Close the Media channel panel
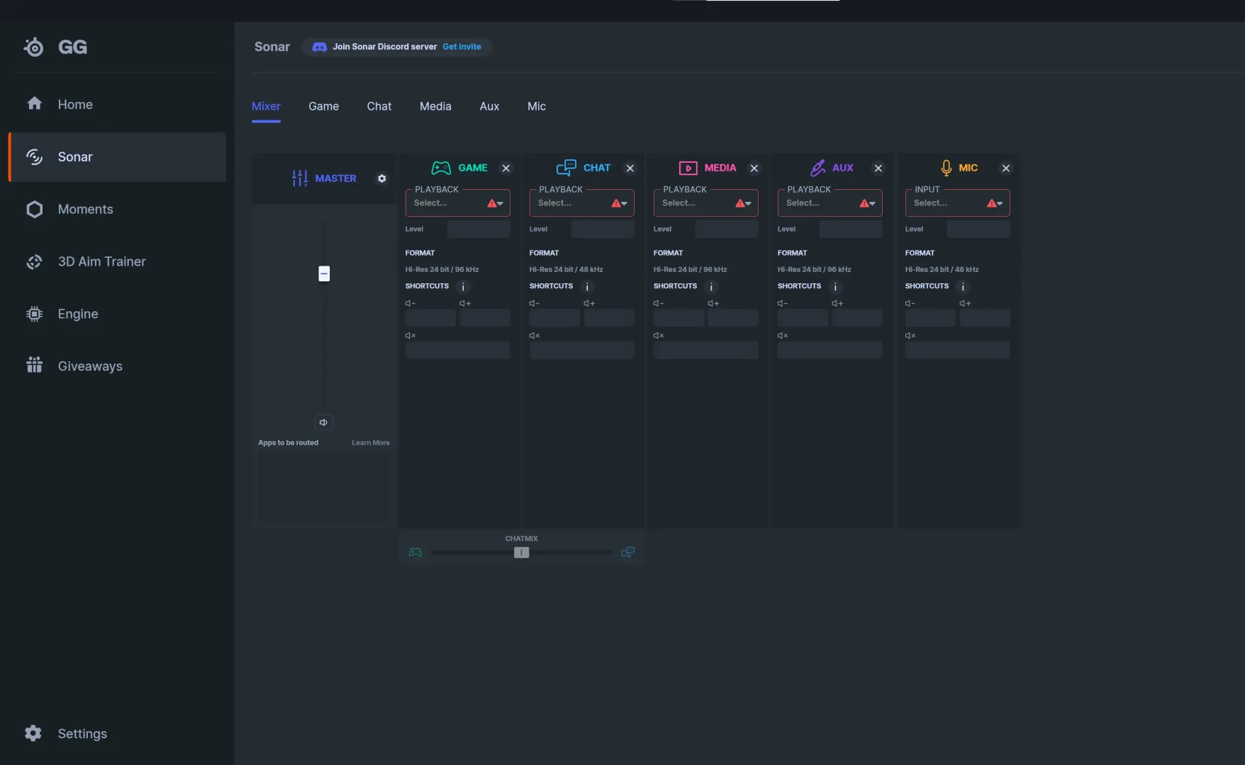The image size is (1245, 765). [x=754, y=168]
